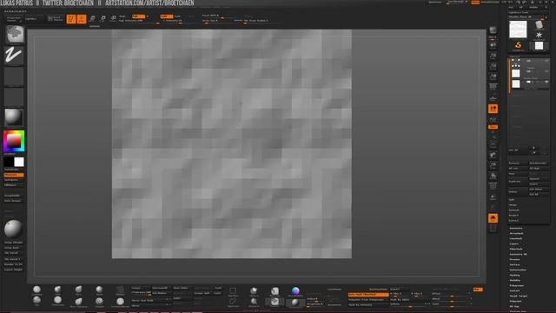Expand the Polypaint subpalette
This screenshot has height=313, width=556.
point(515,302)
